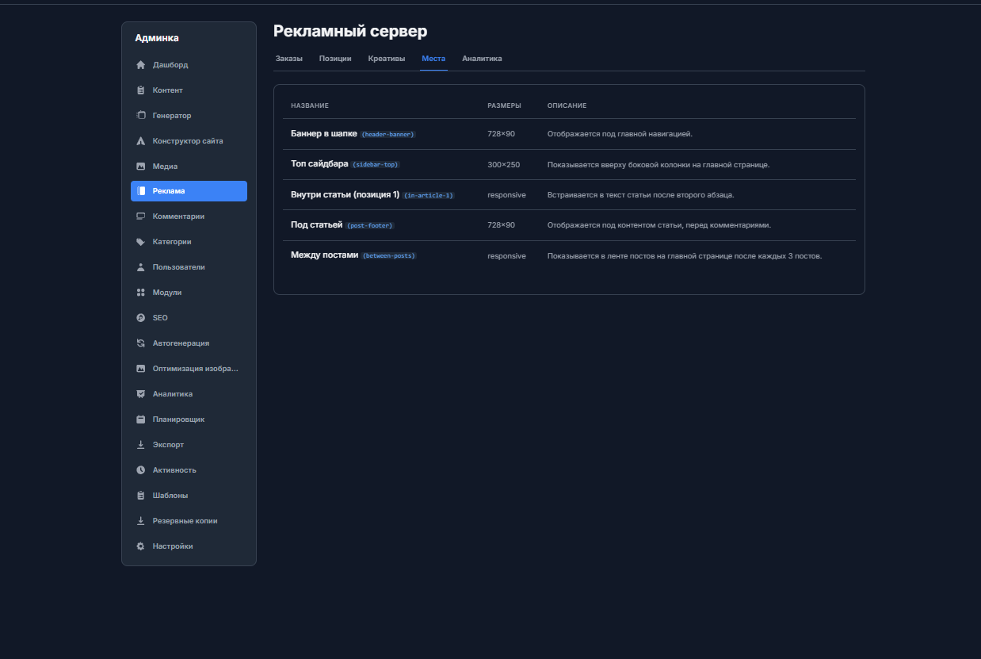Click the Настройки gear icon

tap(141, 546)
